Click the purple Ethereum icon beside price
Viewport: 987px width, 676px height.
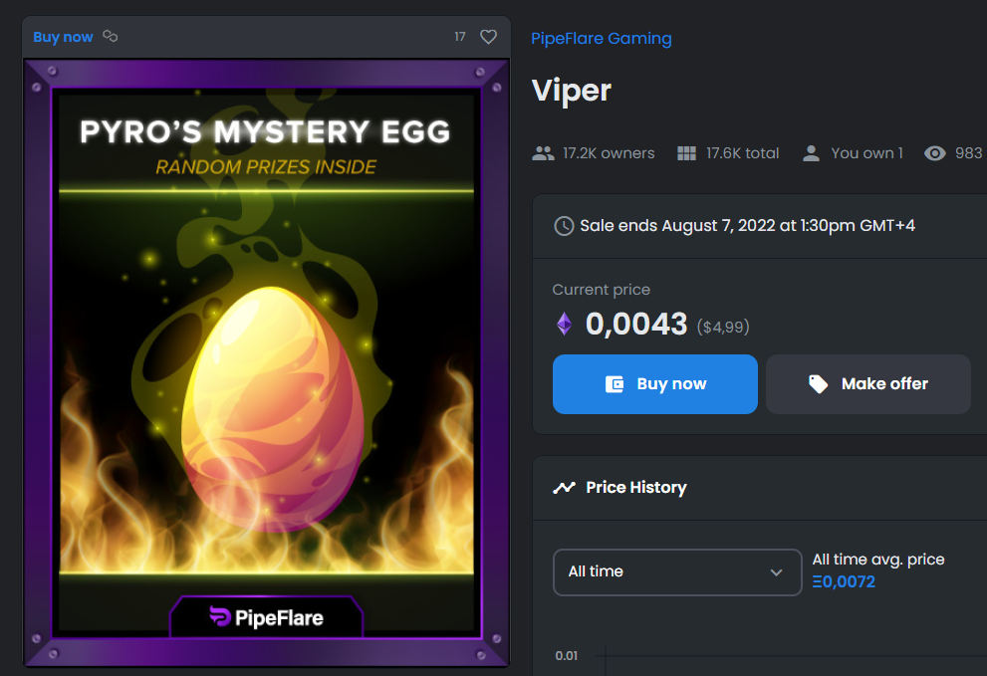click(564, 324)
